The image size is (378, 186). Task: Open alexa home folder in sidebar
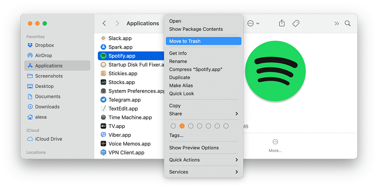point(57,117)
